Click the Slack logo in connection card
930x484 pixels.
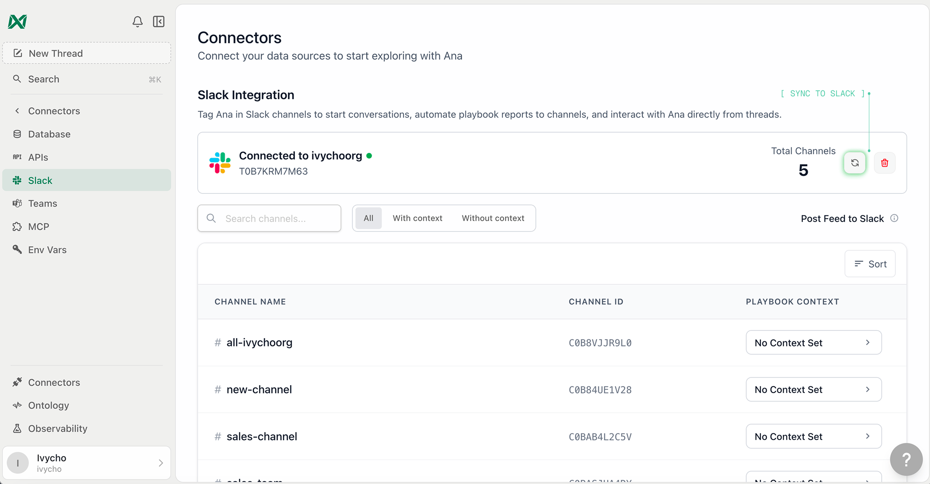point(220,163)
